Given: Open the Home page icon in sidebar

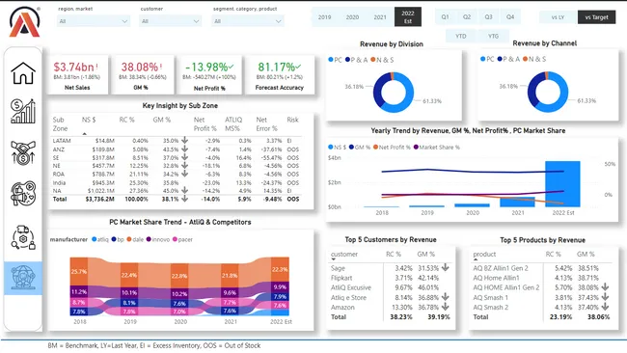Looking at the screenshot, I should pyautogui.click(x=23, y=73).
